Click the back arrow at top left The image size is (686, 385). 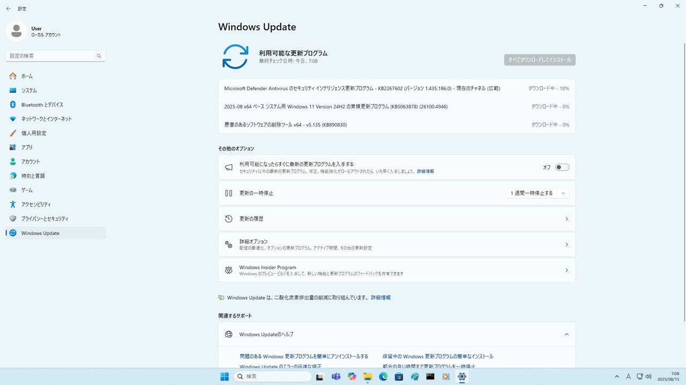[x=8, y=9]
